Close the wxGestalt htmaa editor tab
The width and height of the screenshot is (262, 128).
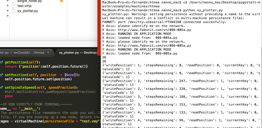coord(48,53)
